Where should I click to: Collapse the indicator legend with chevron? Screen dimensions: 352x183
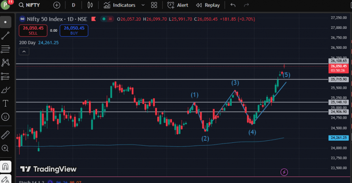coord(24,51)
